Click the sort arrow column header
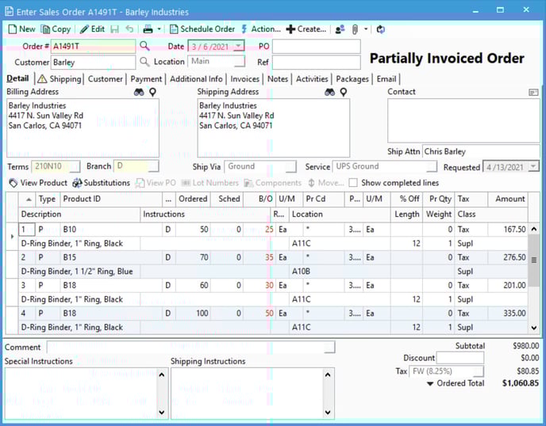The height and width of the screenshot is (426, 546). click(29, 199)
